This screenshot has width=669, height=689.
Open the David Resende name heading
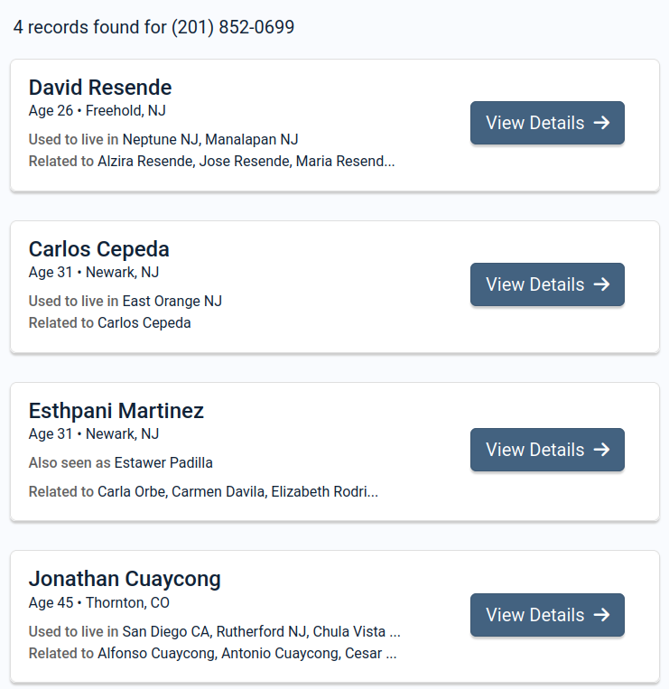100,88
